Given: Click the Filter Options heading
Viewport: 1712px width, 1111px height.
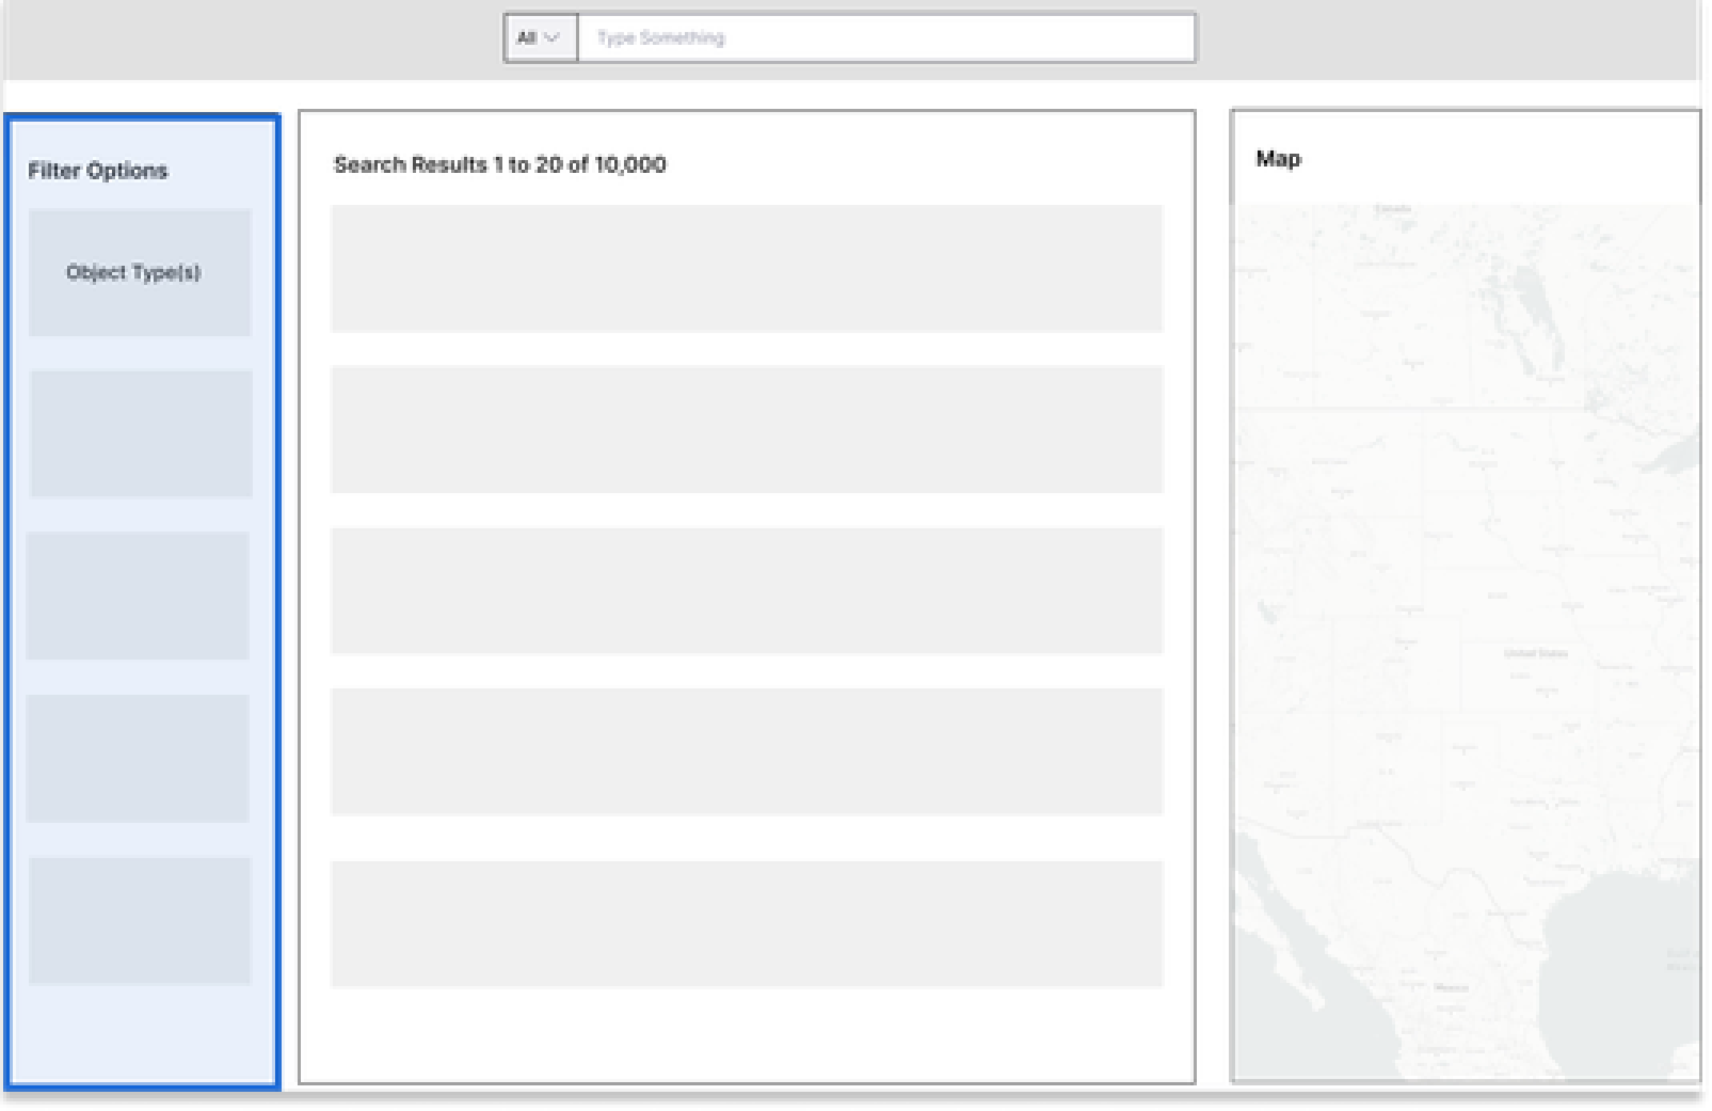Looking at the screenshot, I should pyautogui.click(x=98, y=170).
